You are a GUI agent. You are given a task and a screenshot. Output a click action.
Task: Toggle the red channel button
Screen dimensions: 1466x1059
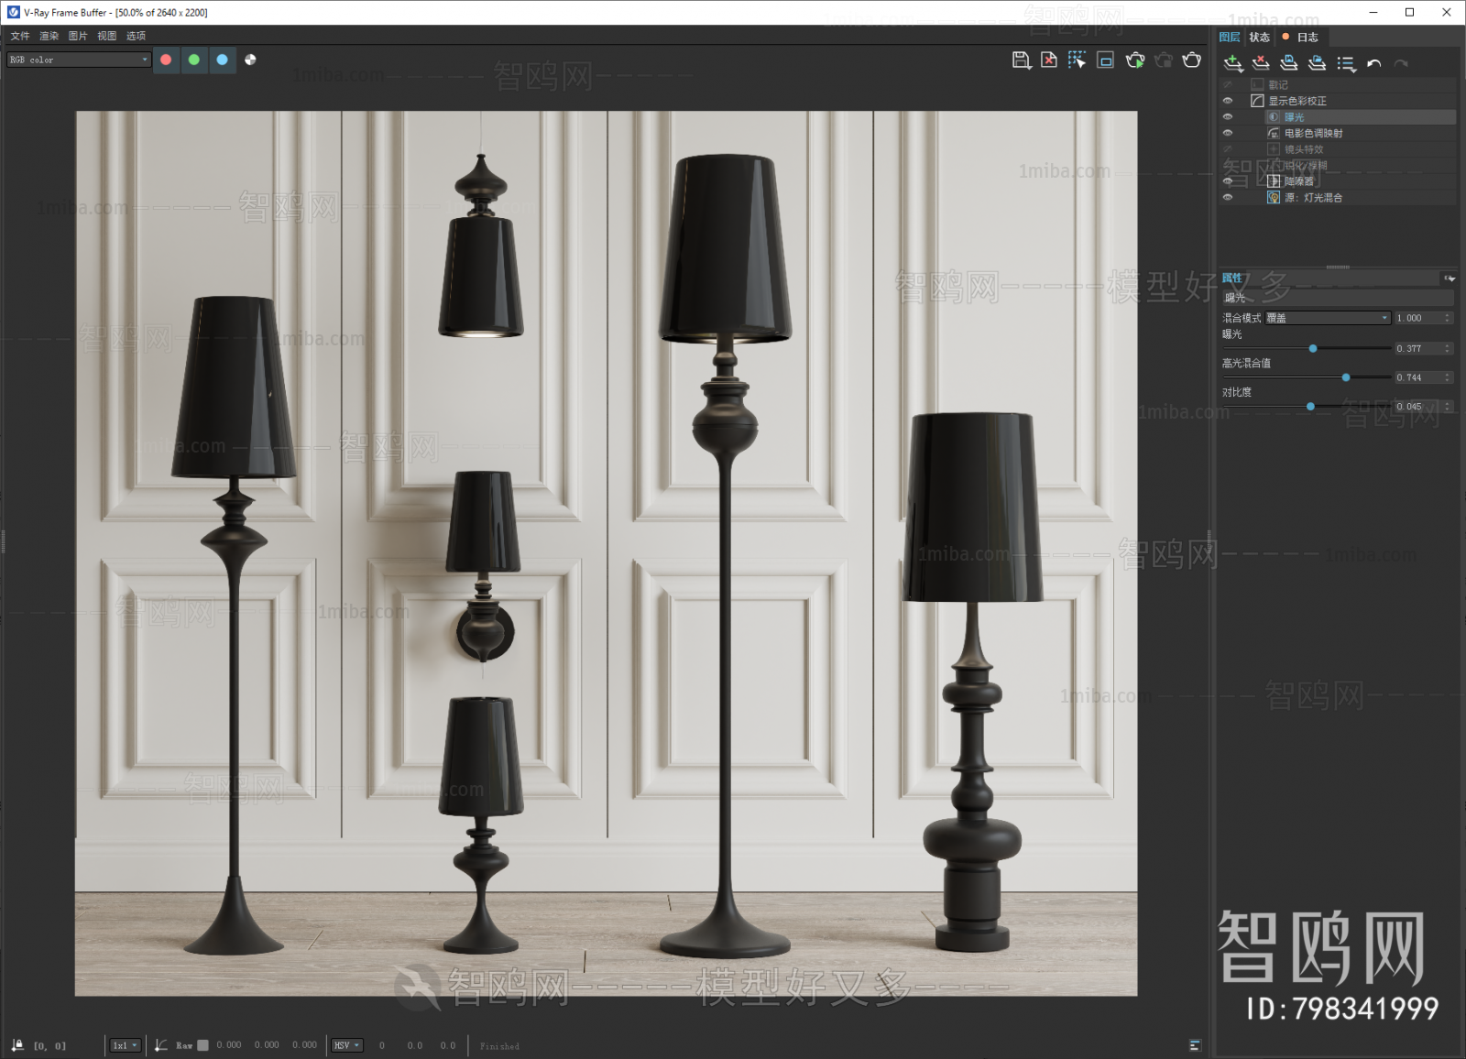click(x=166, y=60)
